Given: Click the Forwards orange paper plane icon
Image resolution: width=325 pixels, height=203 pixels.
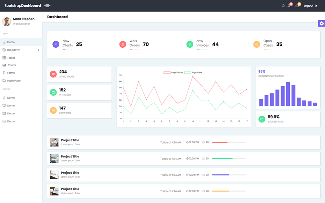Looking at the screenshot, I should tap(53, 110).
